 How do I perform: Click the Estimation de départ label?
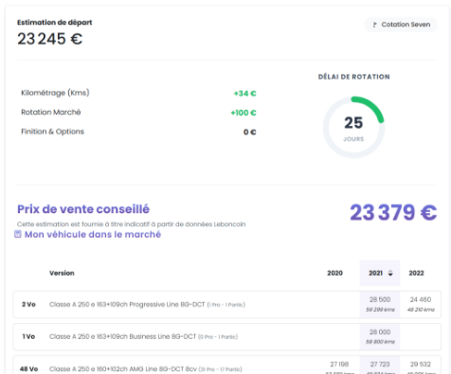tap(55, 23)
